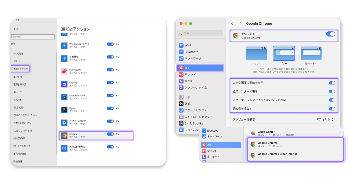Image resolution: width=350 pixels, height=184 pixels.
Task: Click the Google Chrome Helper (Alerts) icon
Action: coord(253,155)
